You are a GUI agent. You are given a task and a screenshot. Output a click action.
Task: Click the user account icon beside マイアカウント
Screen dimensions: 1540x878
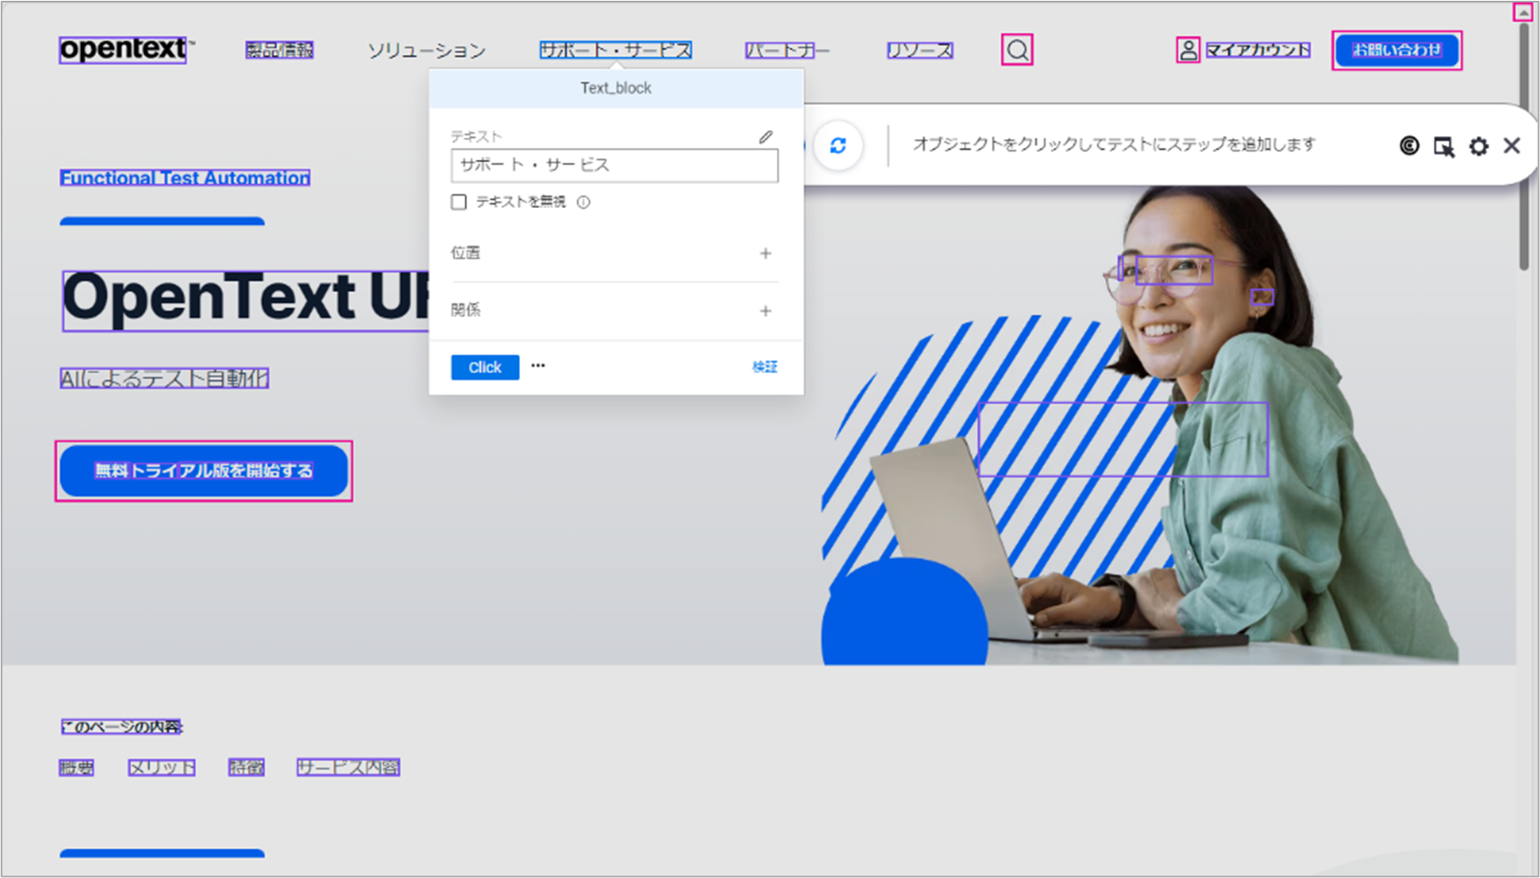pyautogui.click(x=1188, y=50)
